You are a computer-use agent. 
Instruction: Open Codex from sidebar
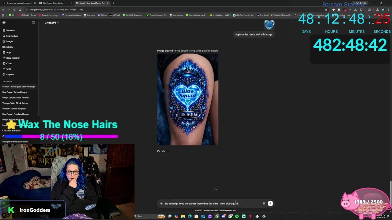pyautogui.click(x=7, y=63)
